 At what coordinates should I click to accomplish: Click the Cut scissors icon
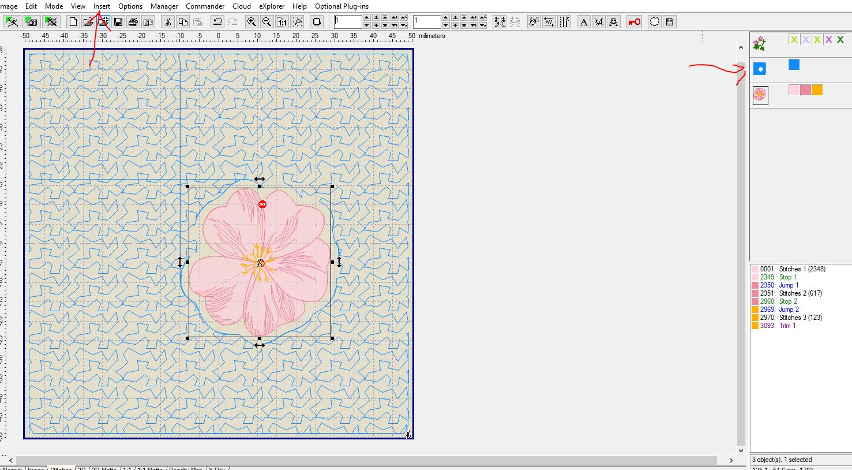(x=168, y=22)
